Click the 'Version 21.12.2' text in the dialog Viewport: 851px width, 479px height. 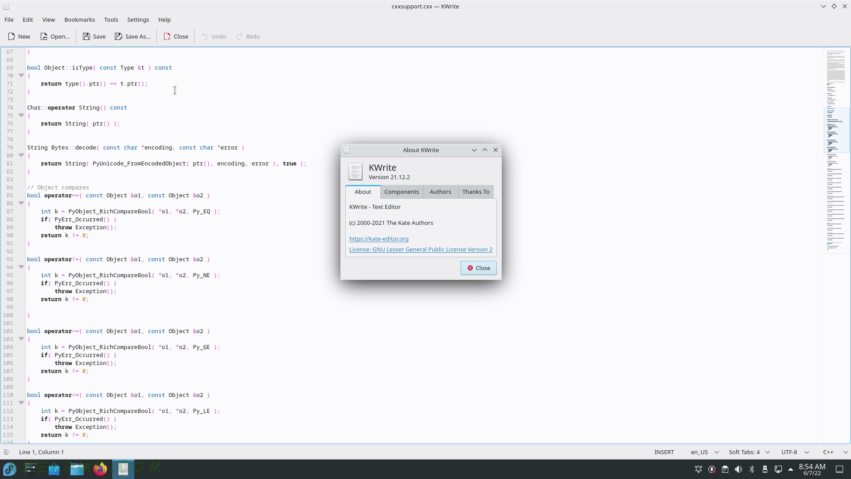tap(389, 177)
